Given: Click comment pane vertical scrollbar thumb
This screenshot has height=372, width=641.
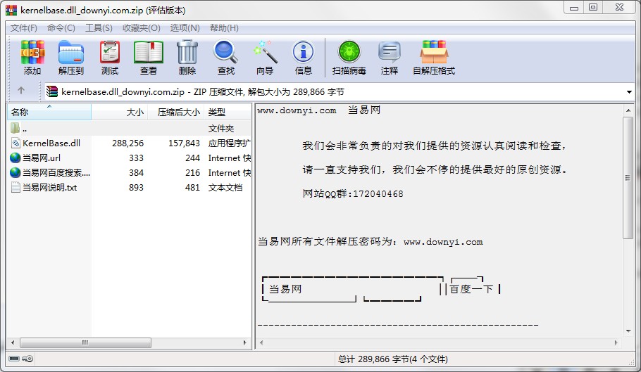Looking at the screenshot, I should 628,177.
